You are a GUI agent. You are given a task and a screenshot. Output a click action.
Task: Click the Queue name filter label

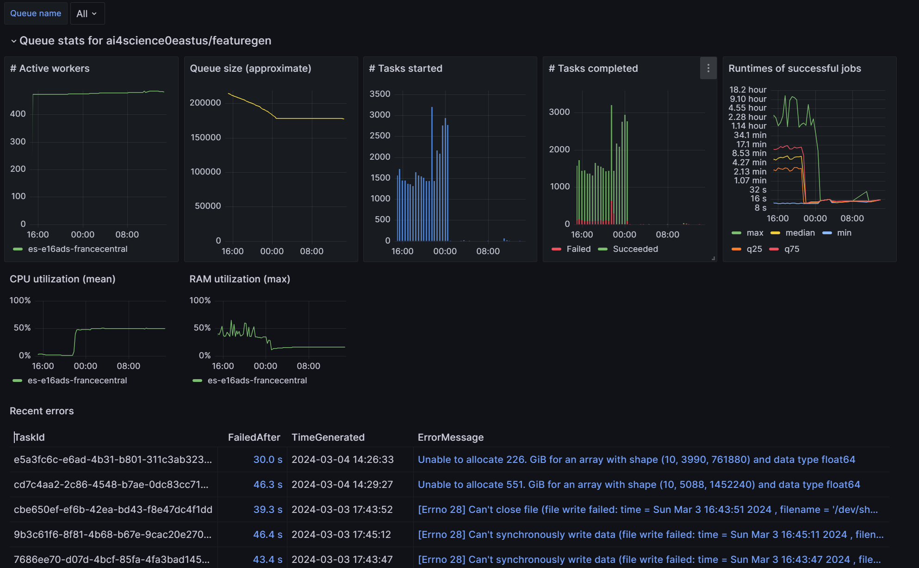(36, 13)
